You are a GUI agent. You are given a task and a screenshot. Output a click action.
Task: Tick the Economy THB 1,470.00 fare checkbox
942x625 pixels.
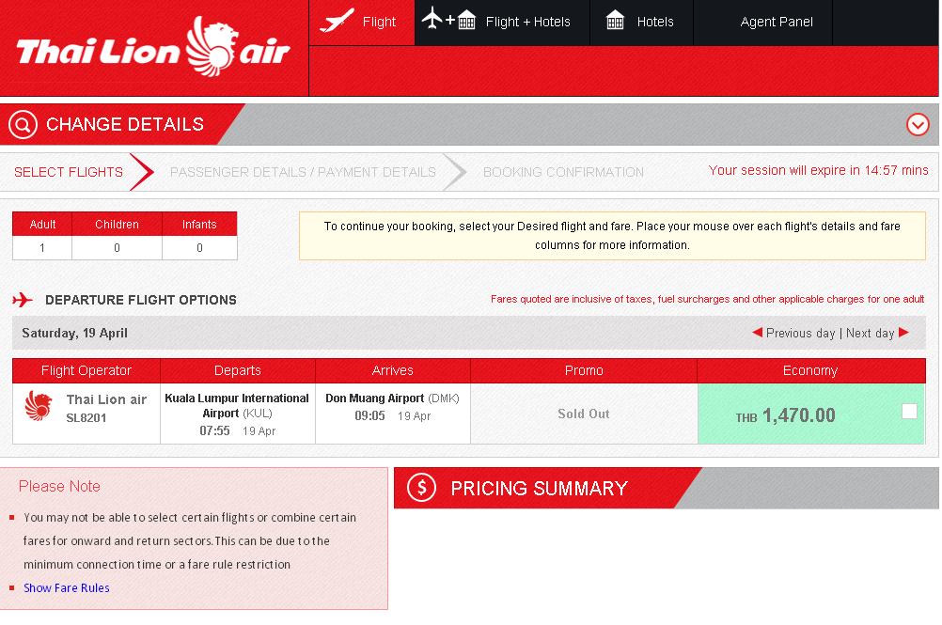909,411
